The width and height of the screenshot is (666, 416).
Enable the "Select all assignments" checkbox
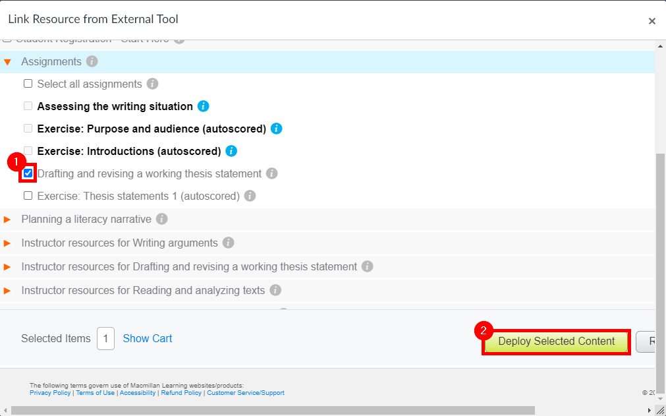click(27, 83)
